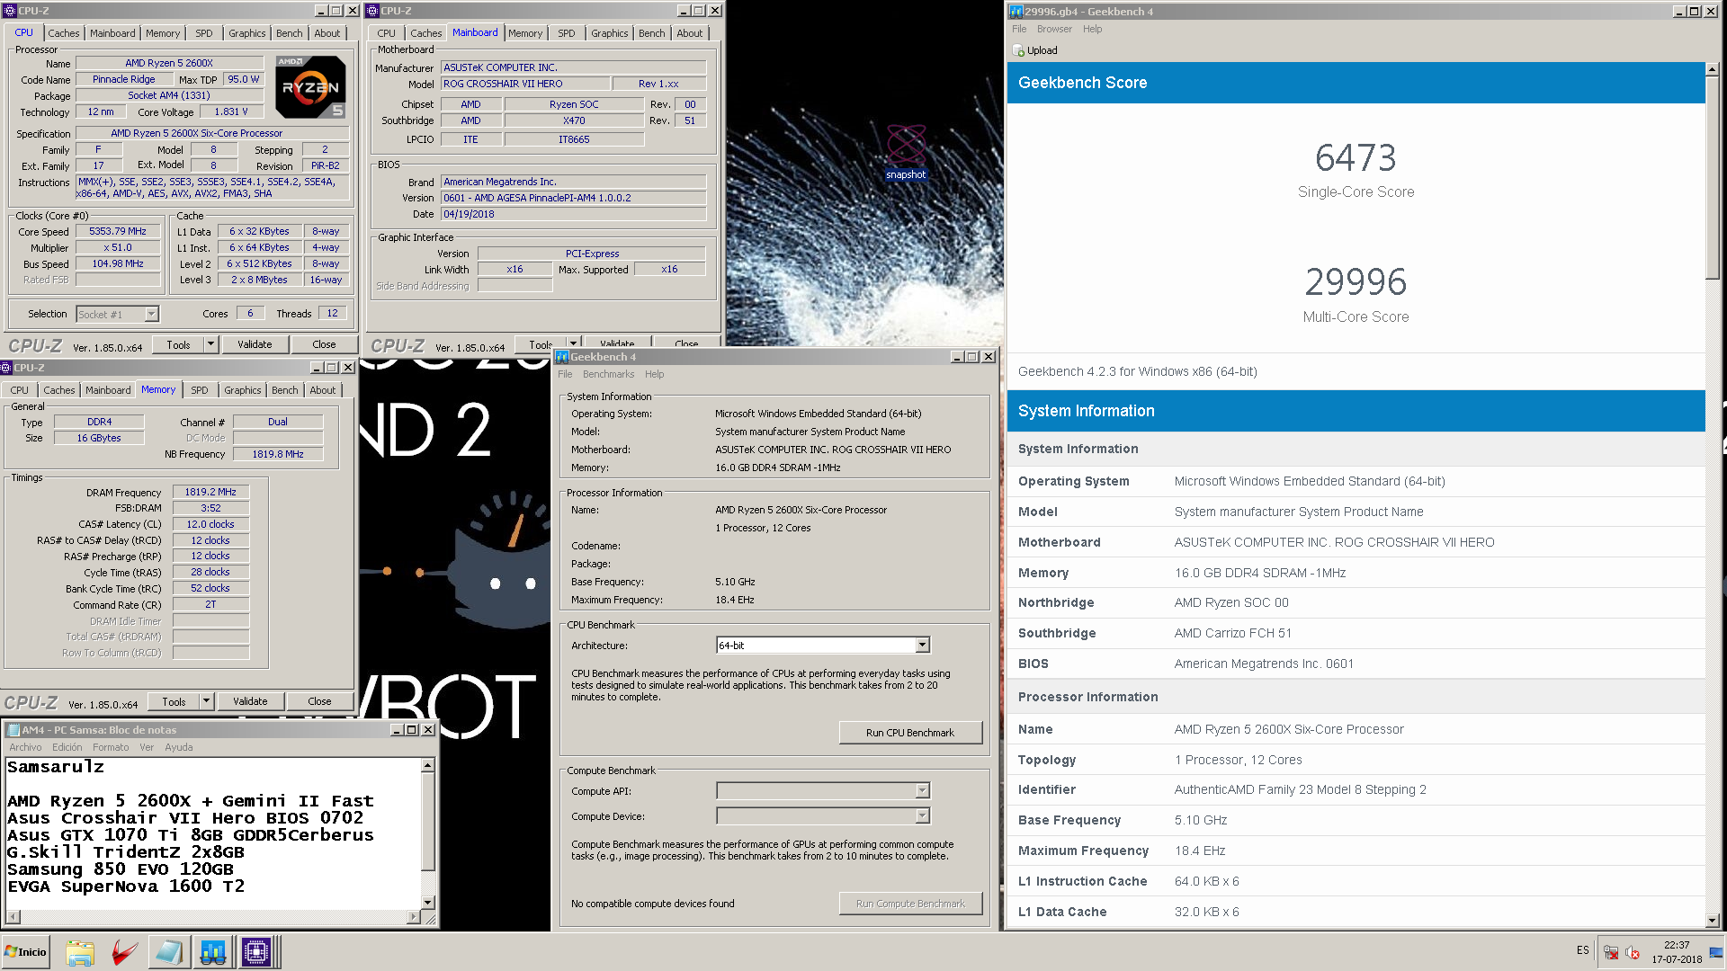Click the DRAM Frequency 1819.2 MHz field
The image size is (1727, 971).
pos(210,493)
